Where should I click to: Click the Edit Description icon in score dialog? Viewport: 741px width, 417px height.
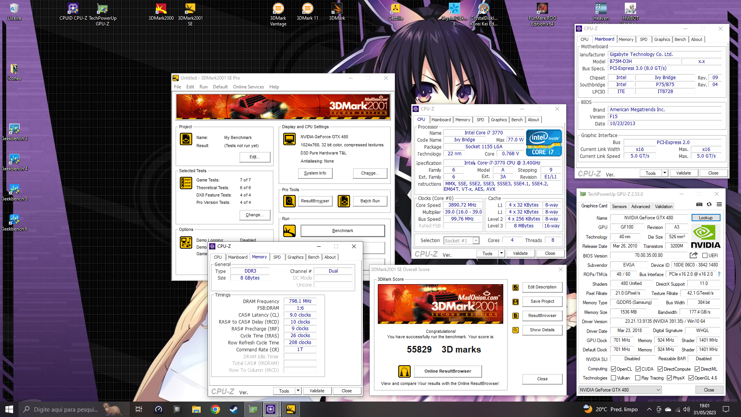pos(516,288)
